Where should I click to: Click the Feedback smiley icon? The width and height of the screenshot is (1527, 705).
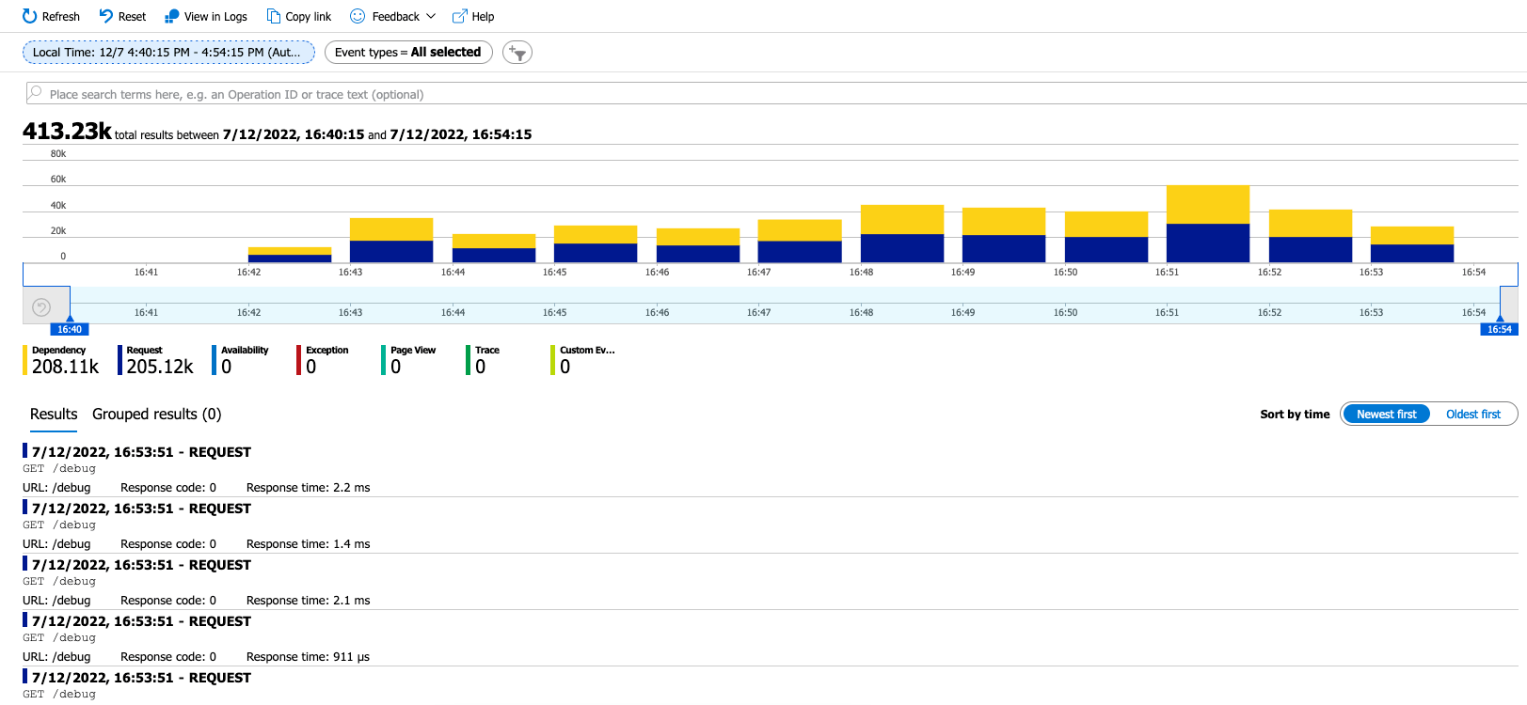(358, 16)
